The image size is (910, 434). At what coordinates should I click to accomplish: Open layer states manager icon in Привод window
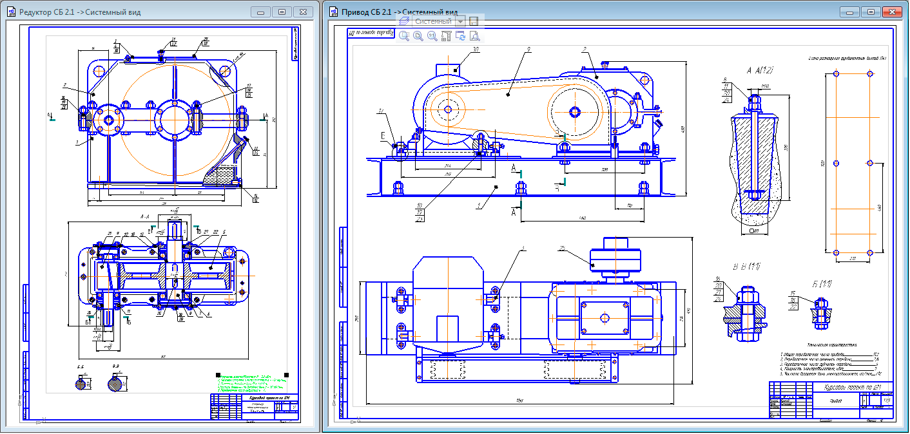[x=405, y=21]
